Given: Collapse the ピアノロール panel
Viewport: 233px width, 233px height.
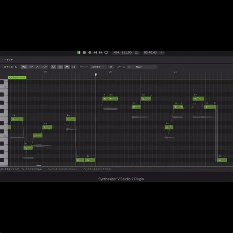Looking at the screenshot, I should pyautogui.click(x=2, y=67).
